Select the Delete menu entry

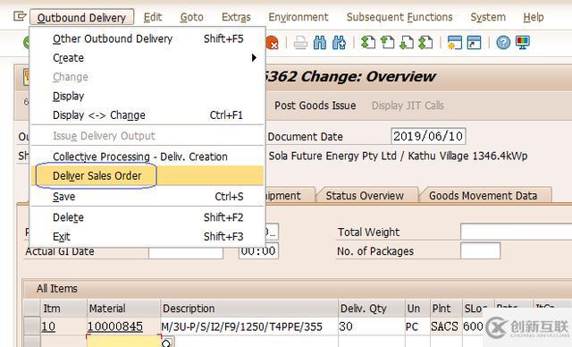147,217
